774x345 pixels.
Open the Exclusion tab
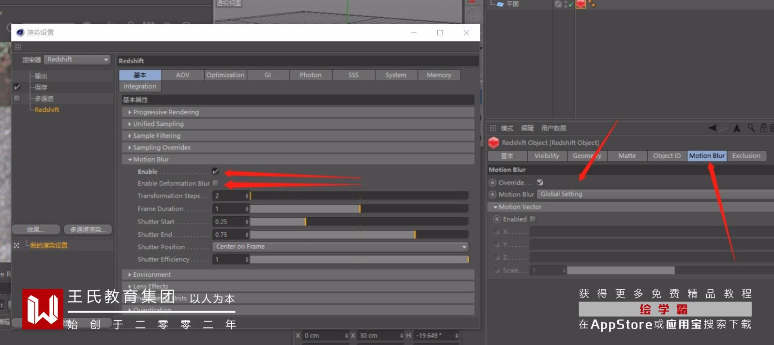(746, 156)
